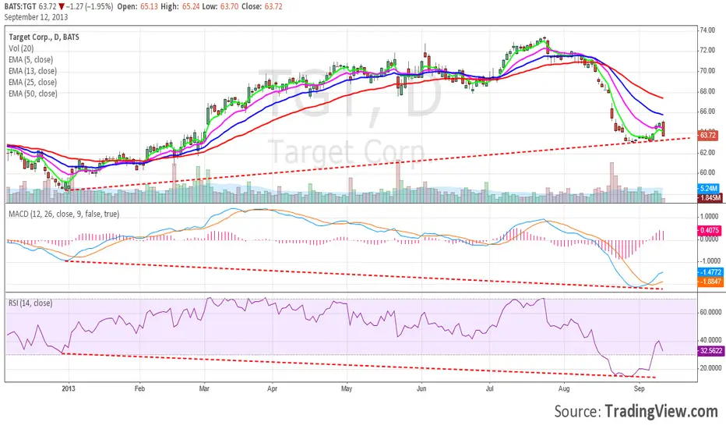726x429 pixels.
Task: Click the High: 65.24 value in header
Action: (181, 6)
